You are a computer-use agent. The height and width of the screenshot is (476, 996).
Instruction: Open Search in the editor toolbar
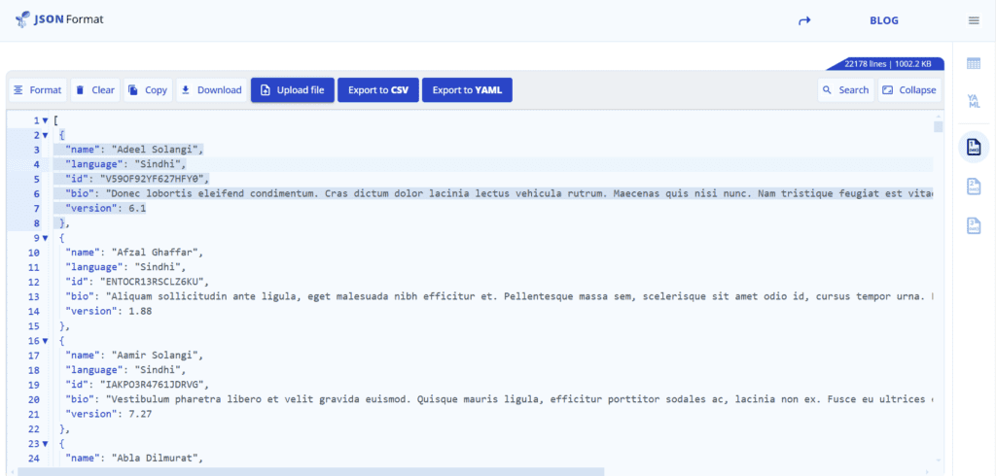click(x=846, y=90)
